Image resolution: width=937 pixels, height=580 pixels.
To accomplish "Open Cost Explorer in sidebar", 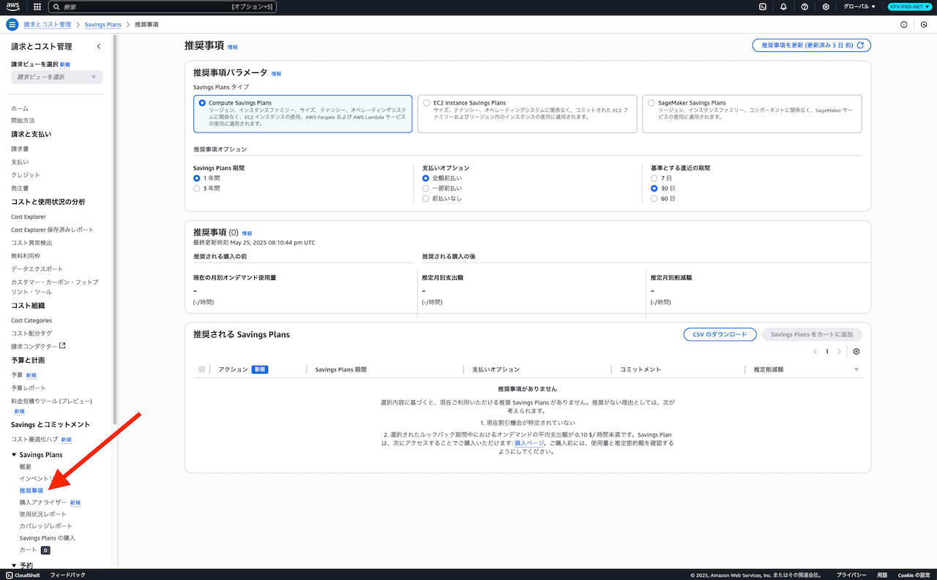I will tap(29, 216).
